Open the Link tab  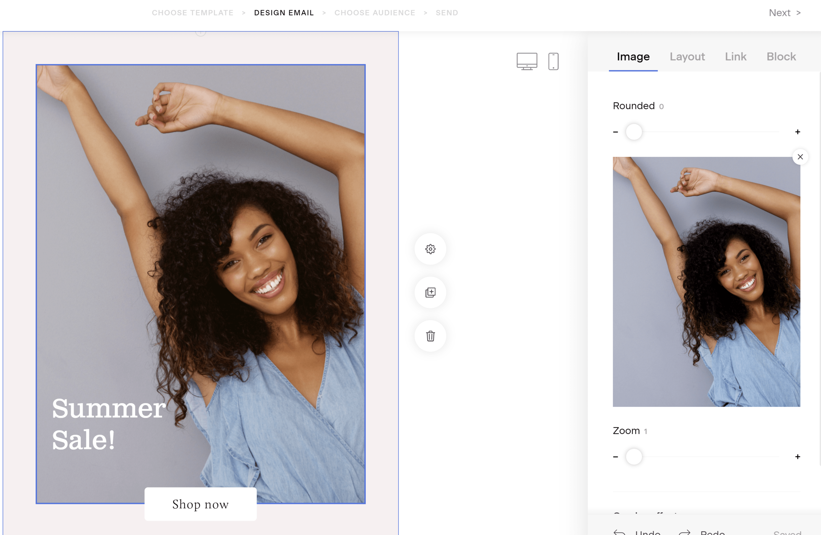735,56
